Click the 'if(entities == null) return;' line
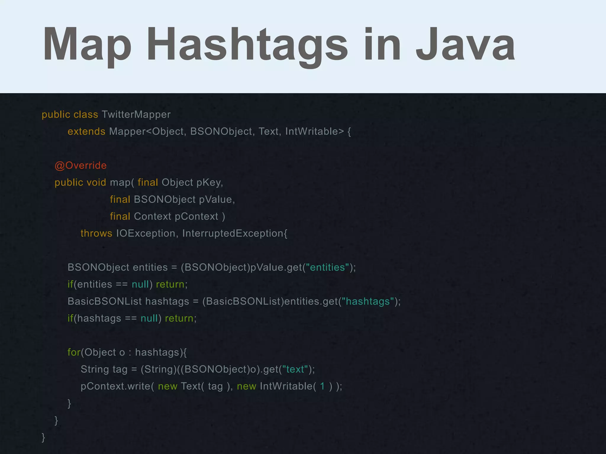The width and height of the screenshot is (606, 454). (x=128, y=284)
